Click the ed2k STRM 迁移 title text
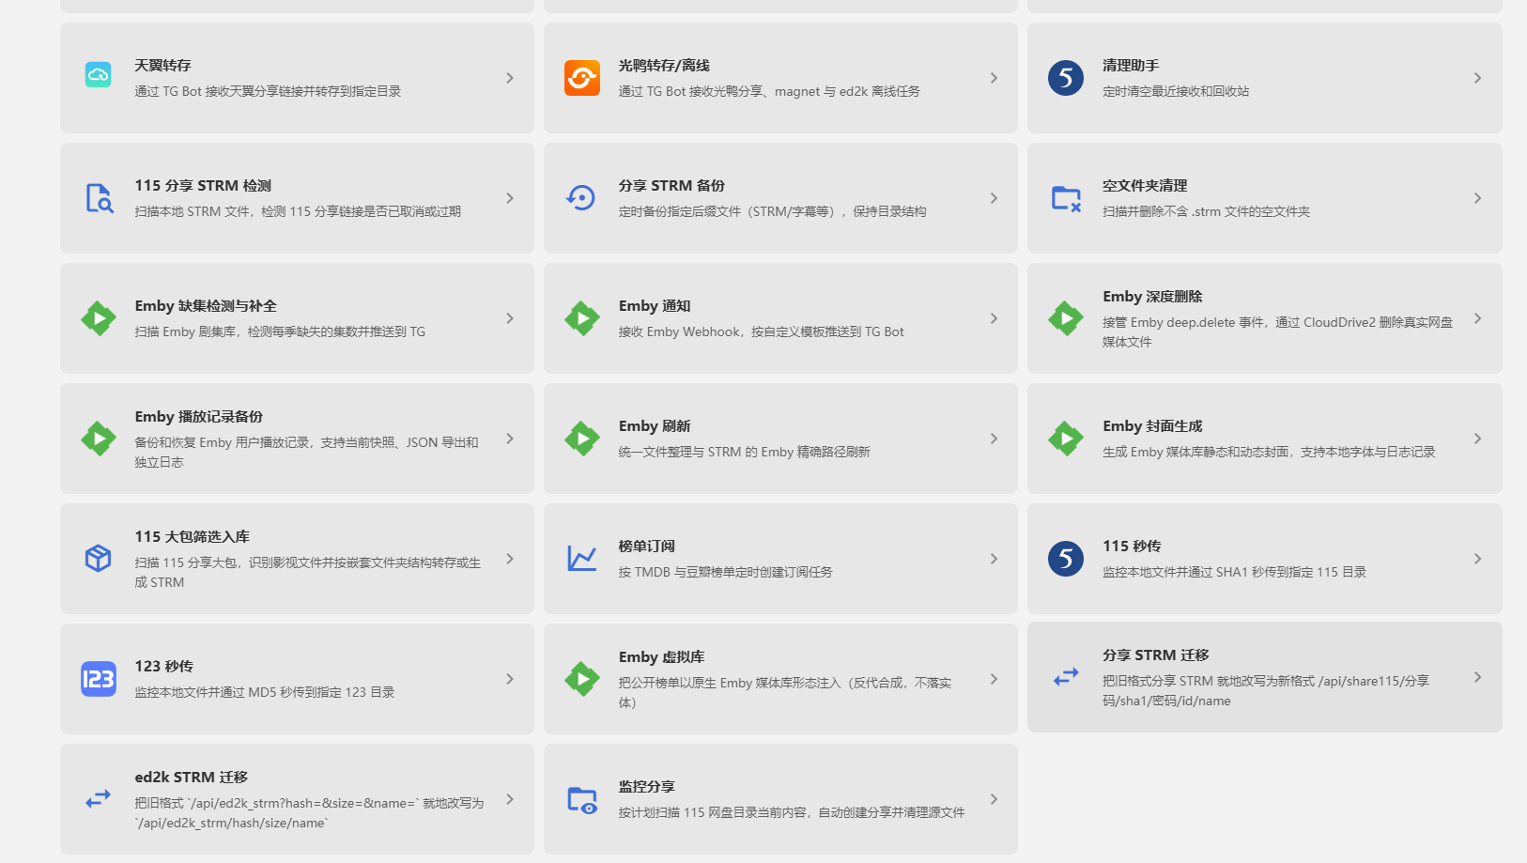1527x863 pixels. (191, 778)
